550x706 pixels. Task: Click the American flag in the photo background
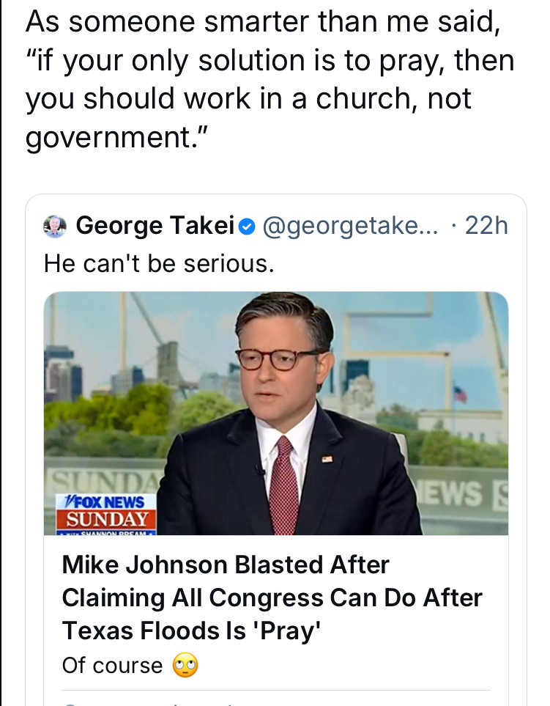click(460, 394)
